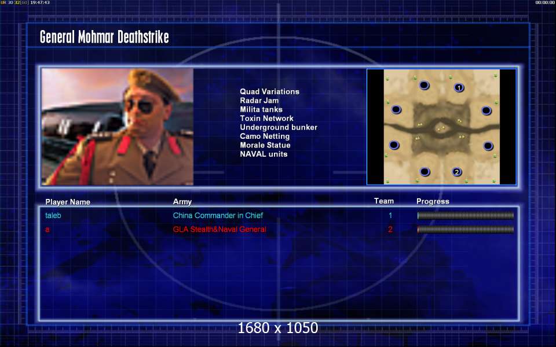
Task: Click the General Deathstrike portrait image
Action: click(118, 127)
